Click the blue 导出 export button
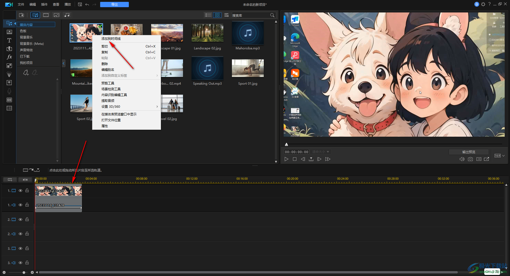 pos(114,5)
